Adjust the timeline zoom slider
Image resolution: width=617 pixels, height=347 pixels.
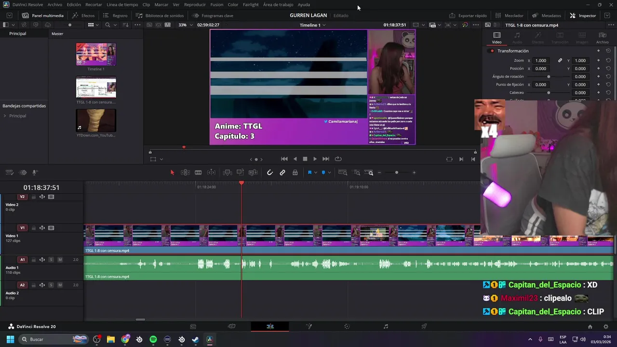point(397,173)
